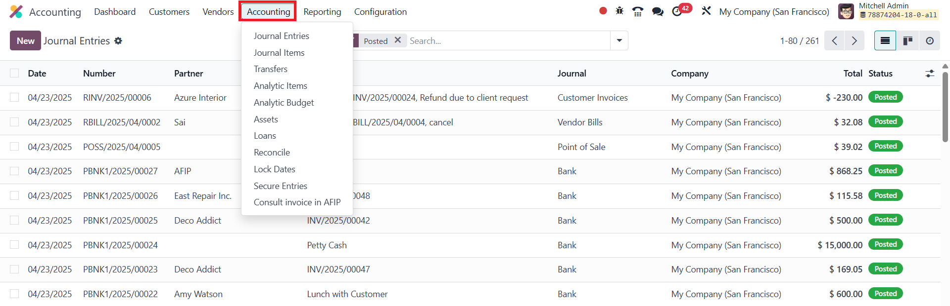Open activities clock icon with 42 badge

677,11
